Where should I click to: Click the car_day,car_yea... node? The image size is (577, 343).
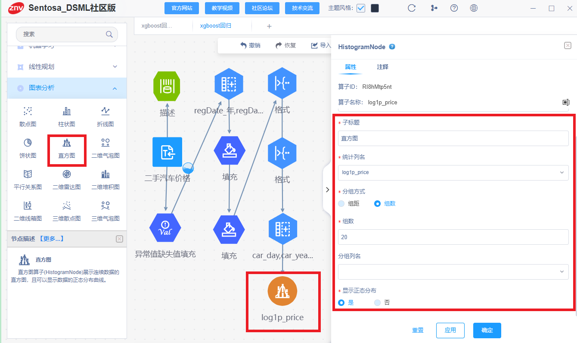283,228
